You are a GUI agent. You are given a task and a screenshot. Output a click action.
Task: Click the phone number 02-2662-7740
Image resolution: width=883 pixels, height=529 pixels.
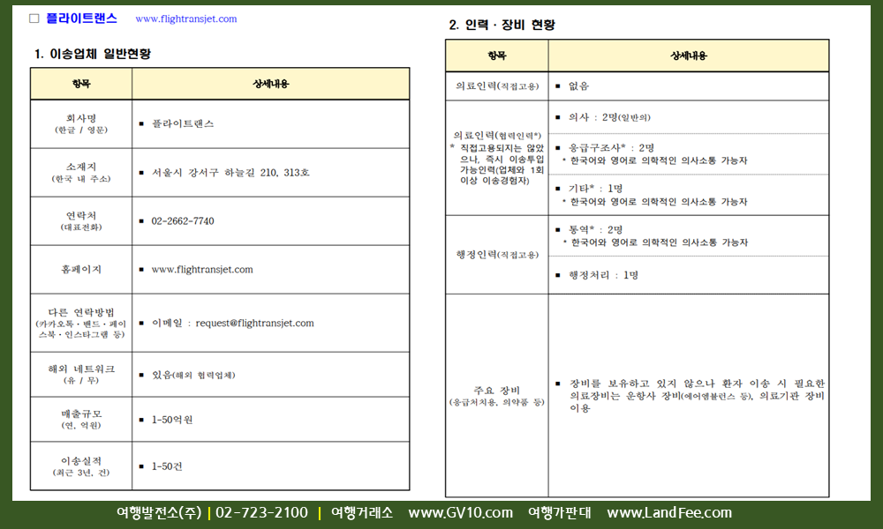click(x=183, y=221)
